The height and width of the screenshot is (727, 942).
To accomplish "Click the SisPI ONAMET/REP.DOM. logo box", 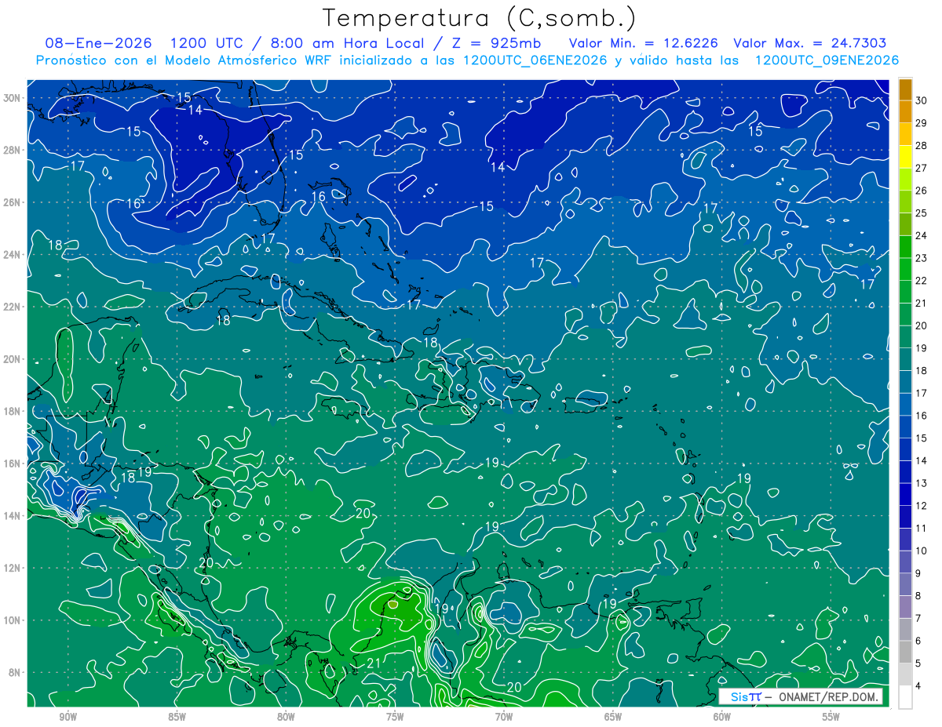I will point(801,696).
